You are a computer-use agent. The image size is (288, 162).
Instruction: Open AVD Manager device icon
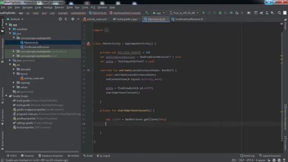pyautogui.click(x=267, y=13)
